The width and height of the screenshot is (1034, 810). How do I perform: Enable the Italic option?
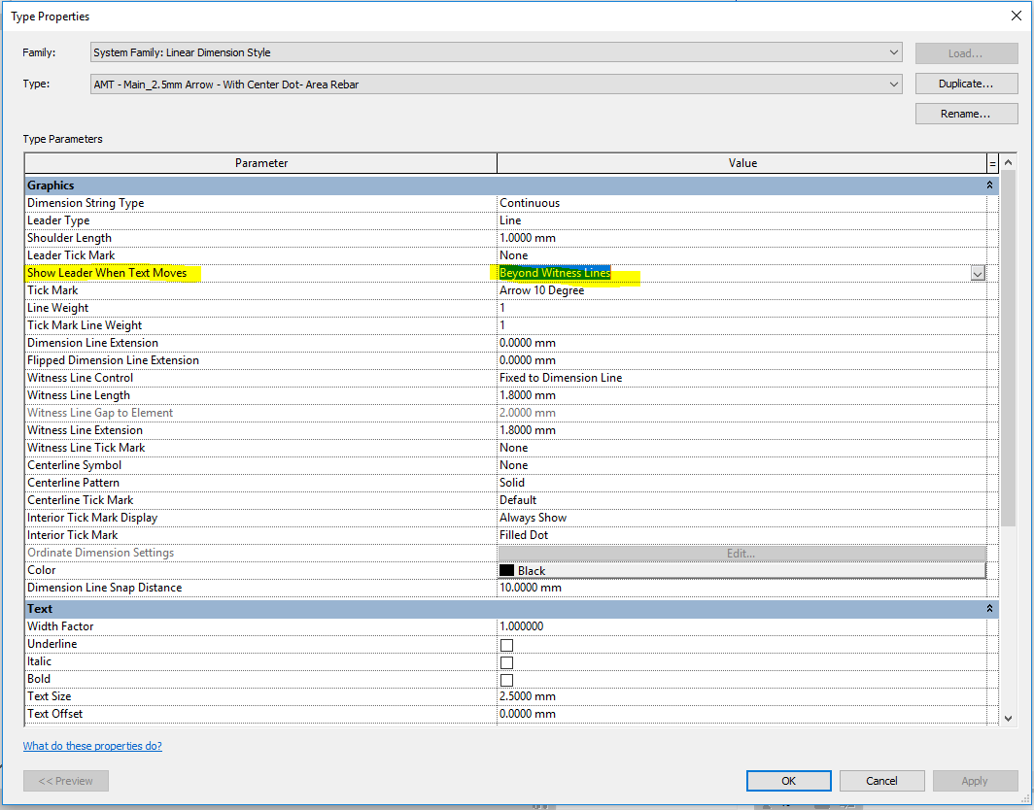pos(504,661)
